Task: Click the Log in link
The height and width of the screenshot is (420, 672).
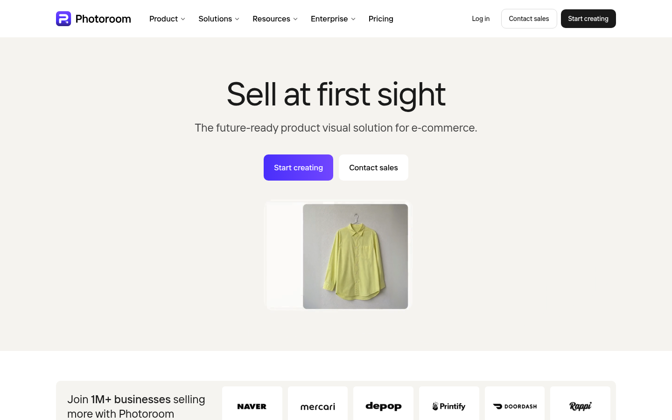Action: coord(481,19)
